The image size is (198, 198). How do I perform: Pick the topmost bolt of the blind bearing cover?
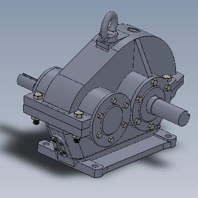pyautogui.click(x=114, y=101)
